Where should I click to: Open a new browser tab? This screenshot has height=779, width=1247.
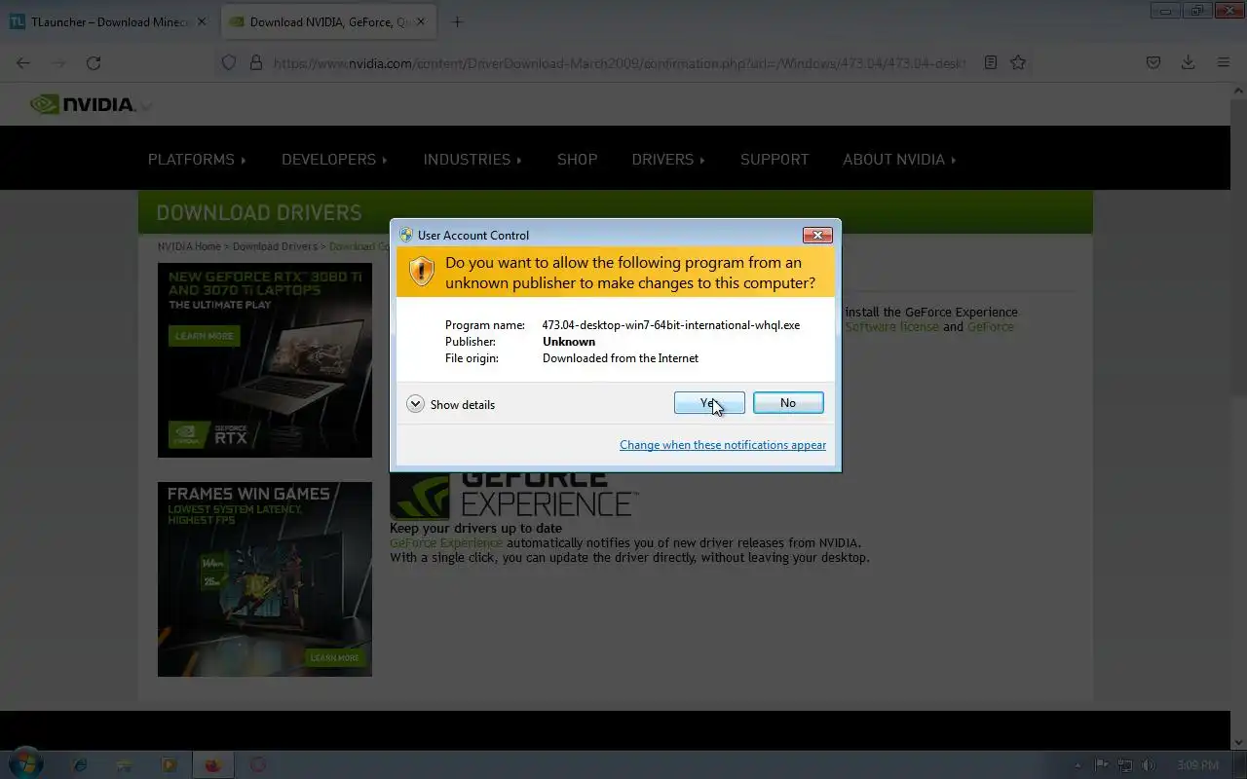click(457, 21)
